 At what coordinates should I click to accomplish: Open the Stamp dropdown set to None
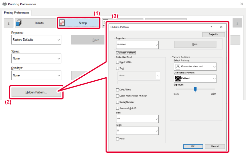pos(37,58)
